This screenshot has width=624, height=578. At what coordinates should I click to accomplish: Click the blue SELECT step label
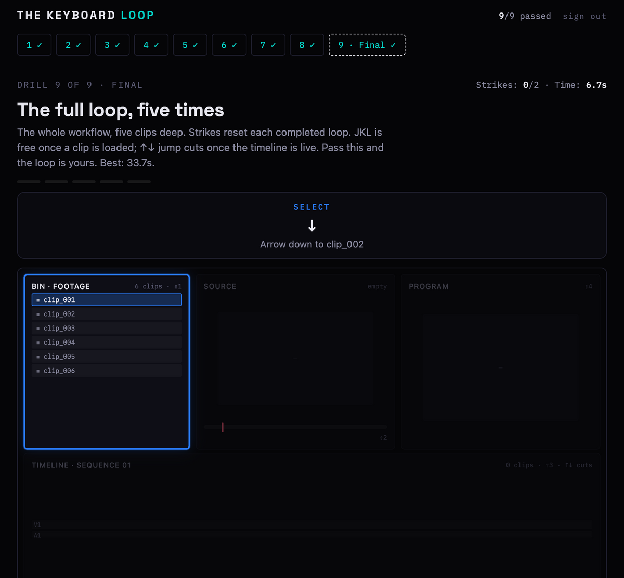click(x=311, y=207)
